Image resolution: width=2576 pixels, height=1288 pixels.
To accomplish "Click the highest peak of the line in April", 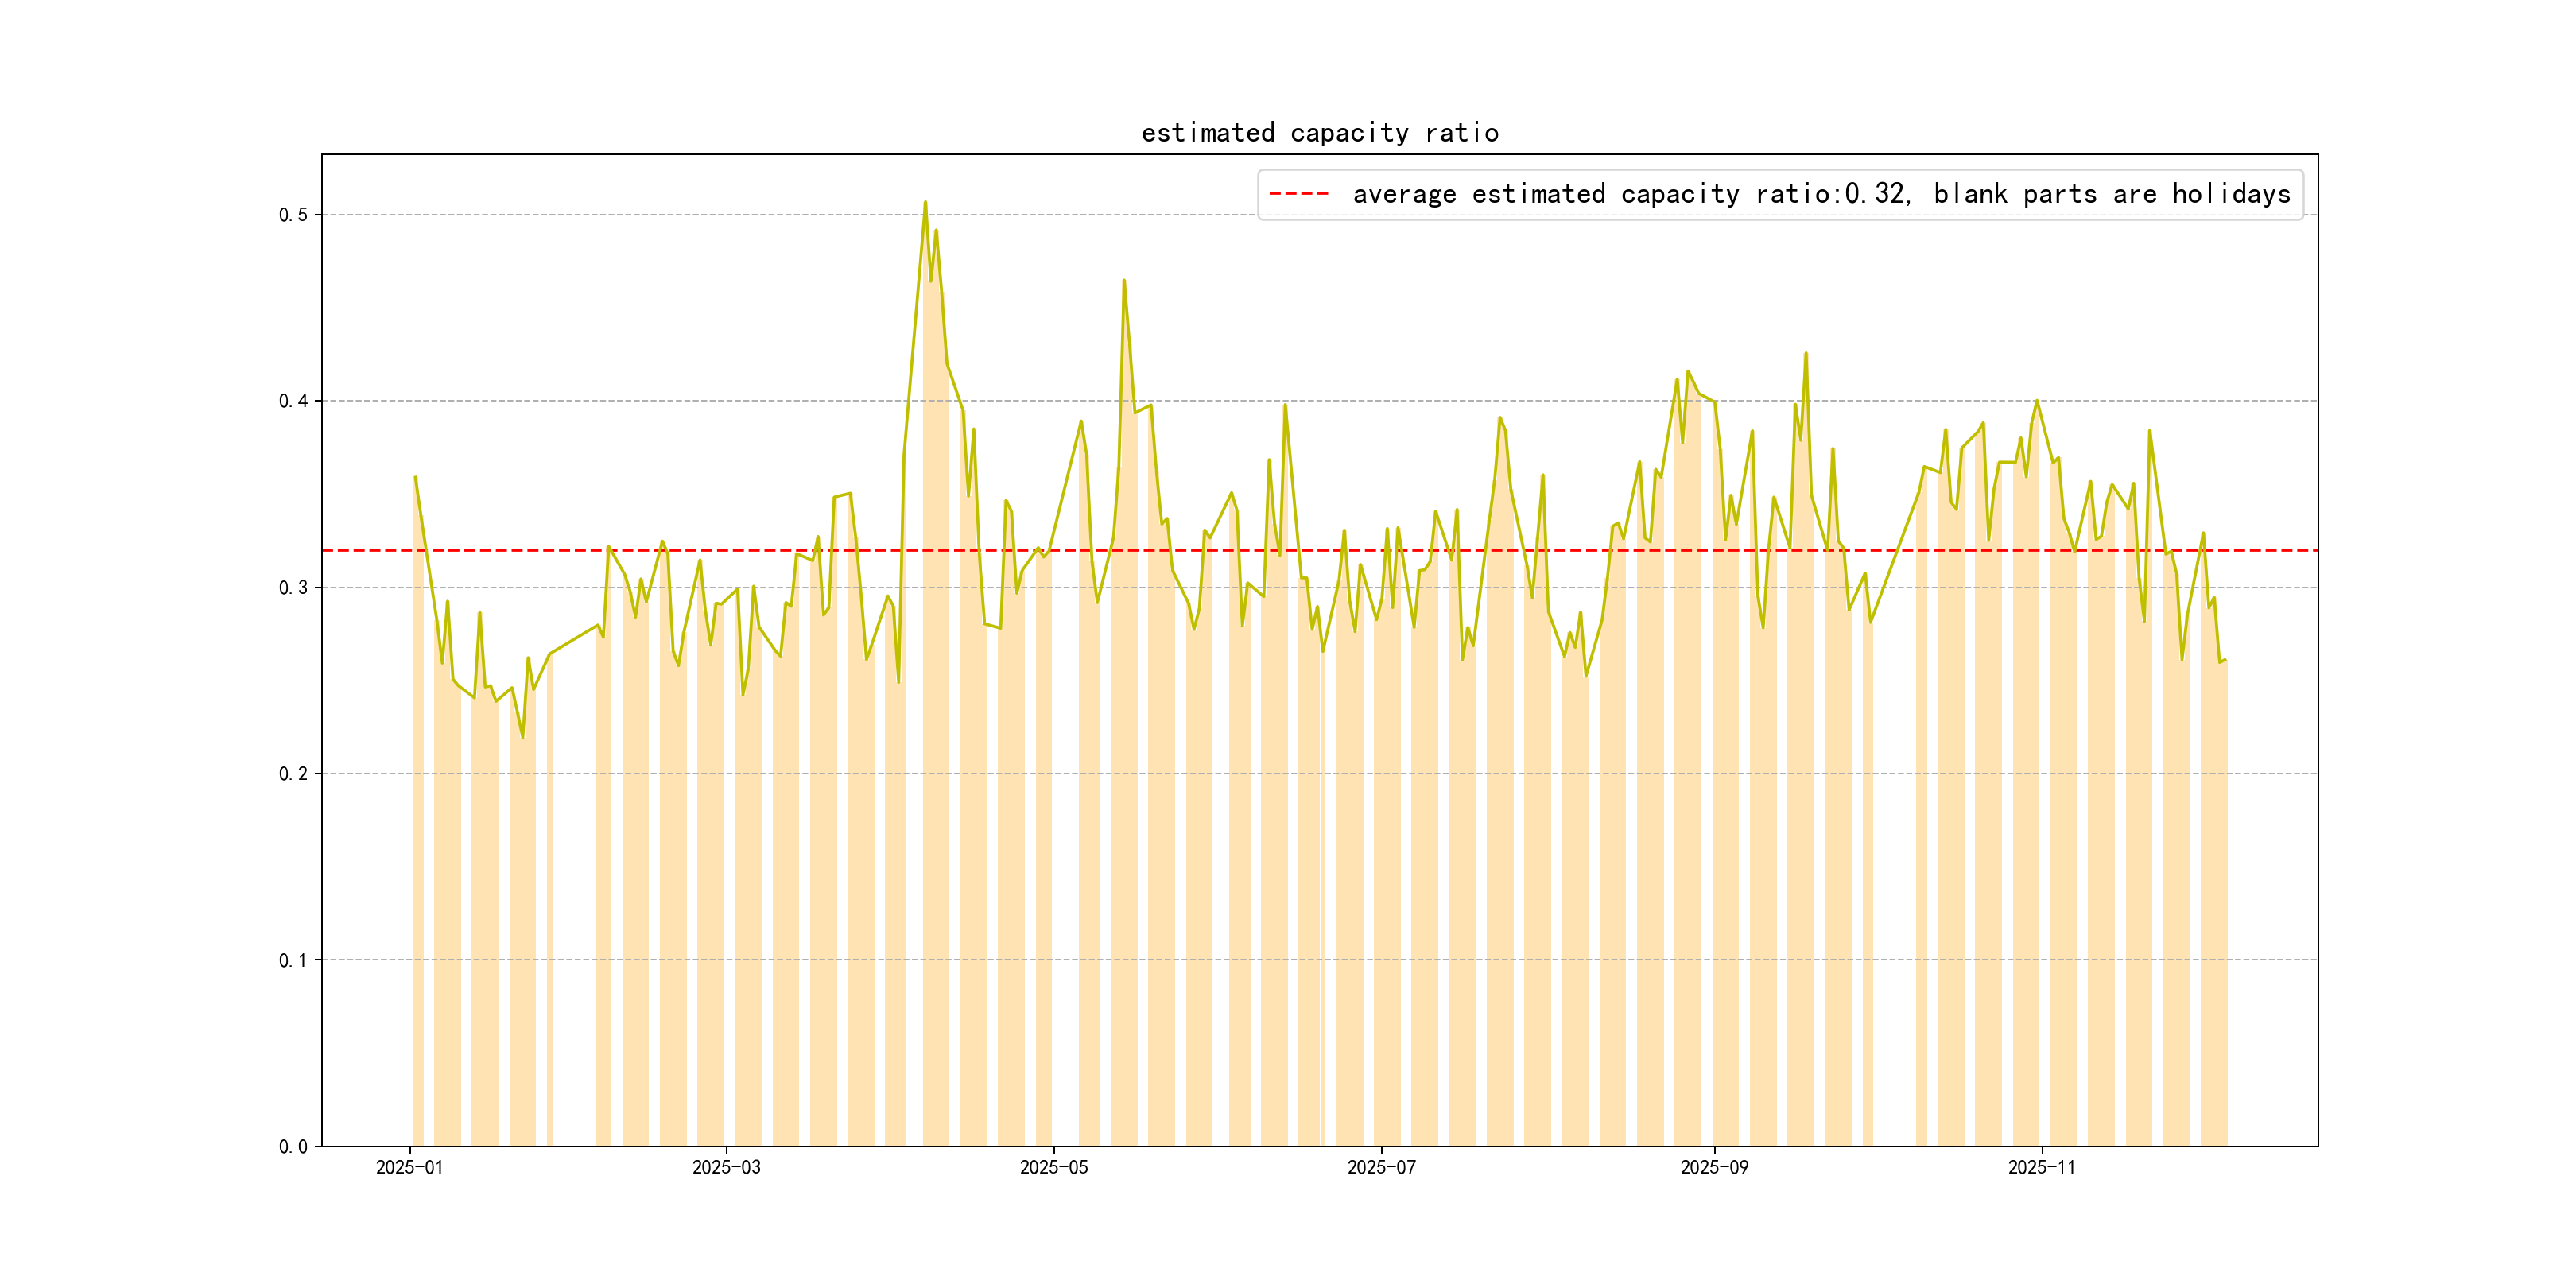I will point(925,203).
